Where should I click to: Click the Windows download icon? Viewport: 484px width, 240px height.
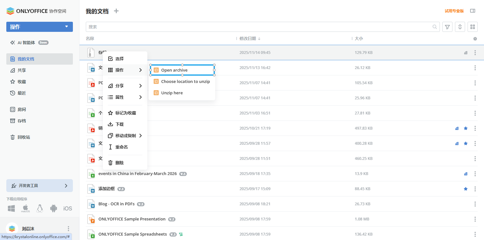[x=12, y=208]
